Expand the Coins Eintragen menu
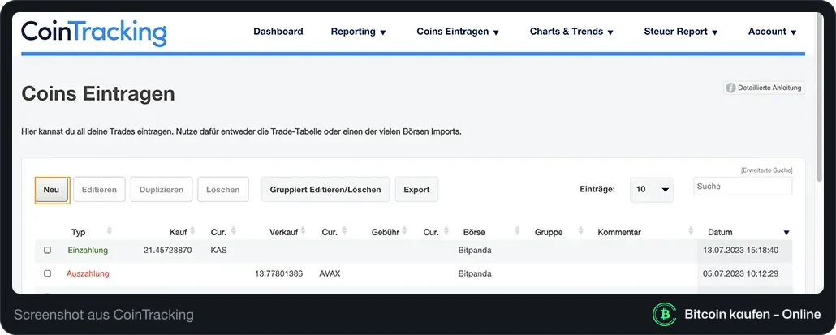Screen dimensions: 836x335 (458, 32)
